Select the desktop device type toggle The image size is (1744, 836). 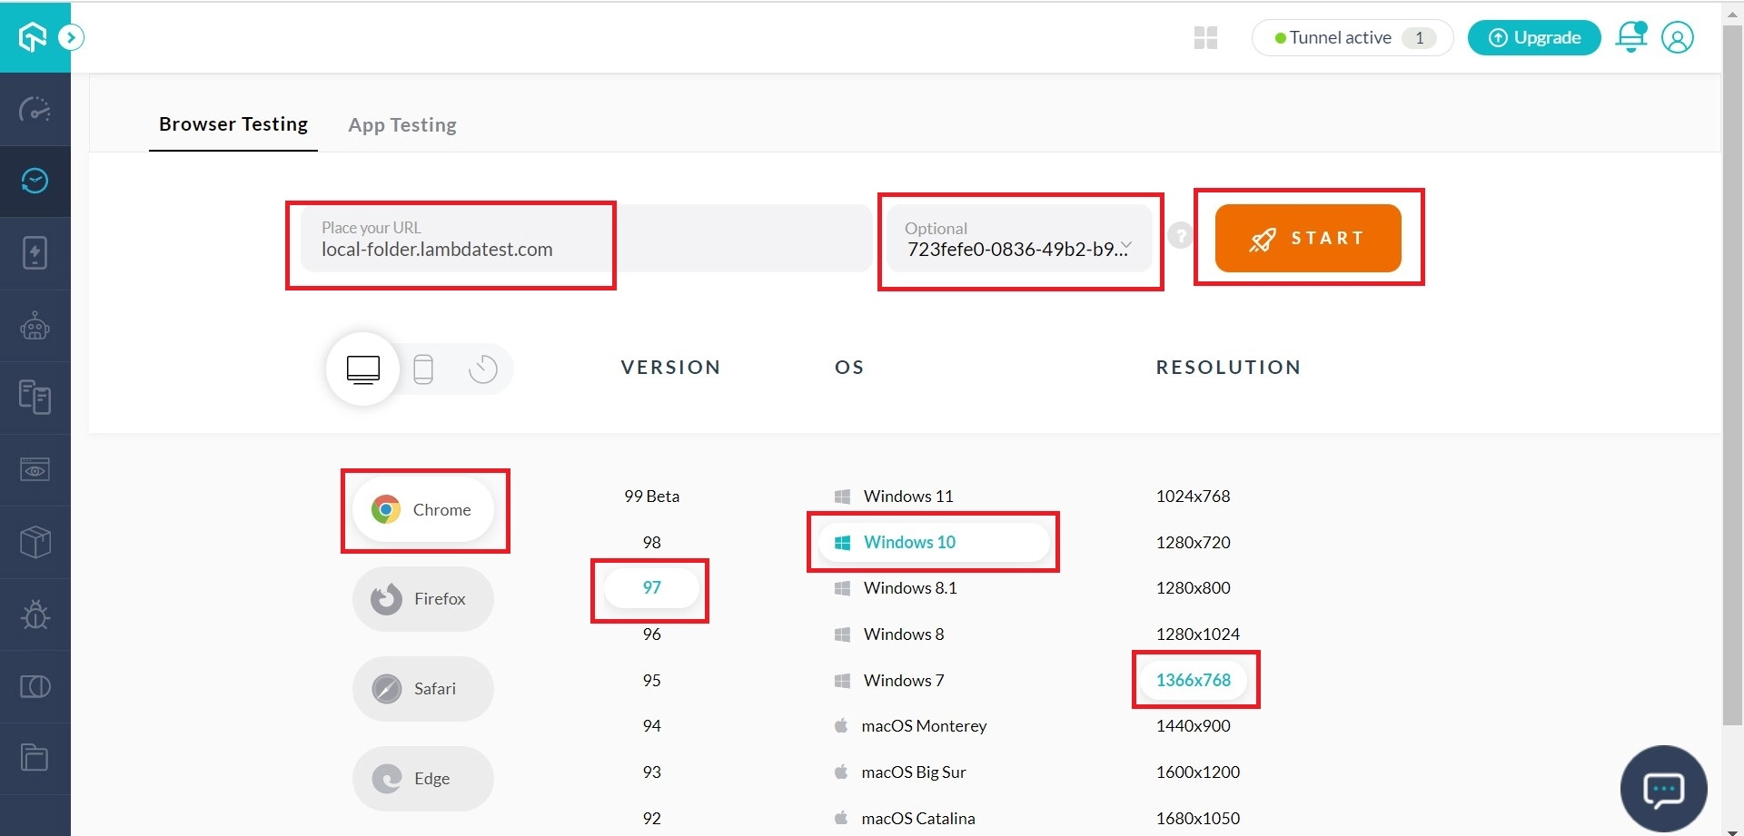point(363,369)
